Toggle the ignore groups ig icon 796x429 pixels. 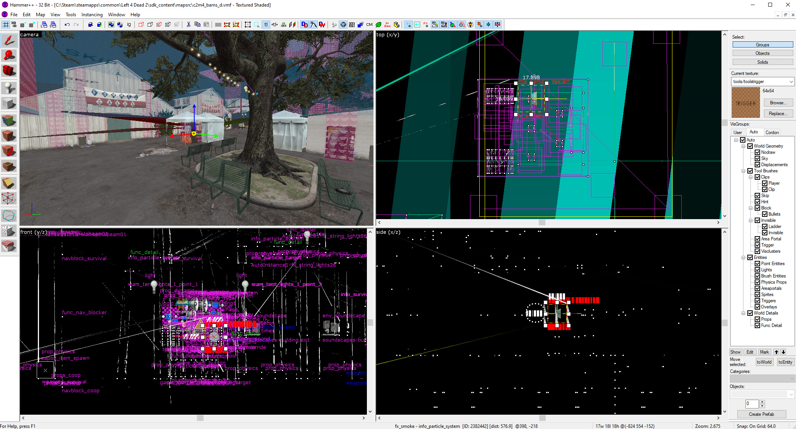tap(129, 25)
